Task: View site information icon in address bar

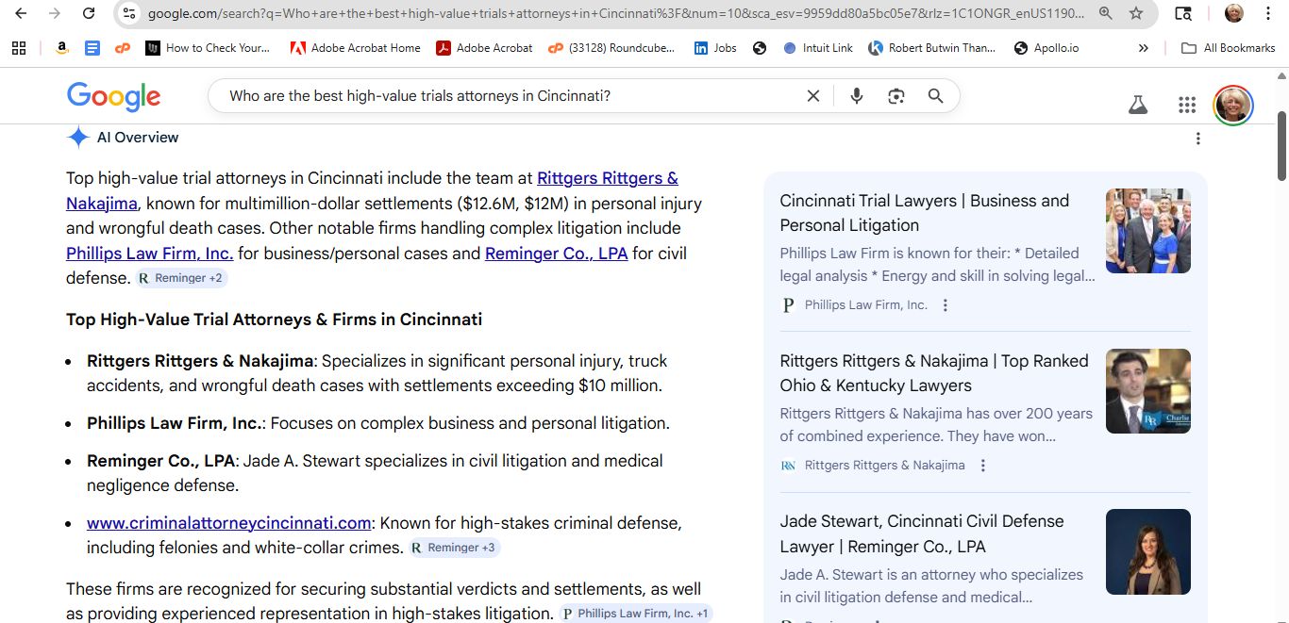Action: 129,13
